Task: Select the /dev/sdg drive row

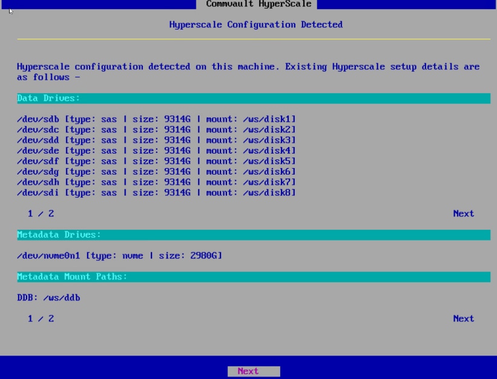Action: pos(156,172)
